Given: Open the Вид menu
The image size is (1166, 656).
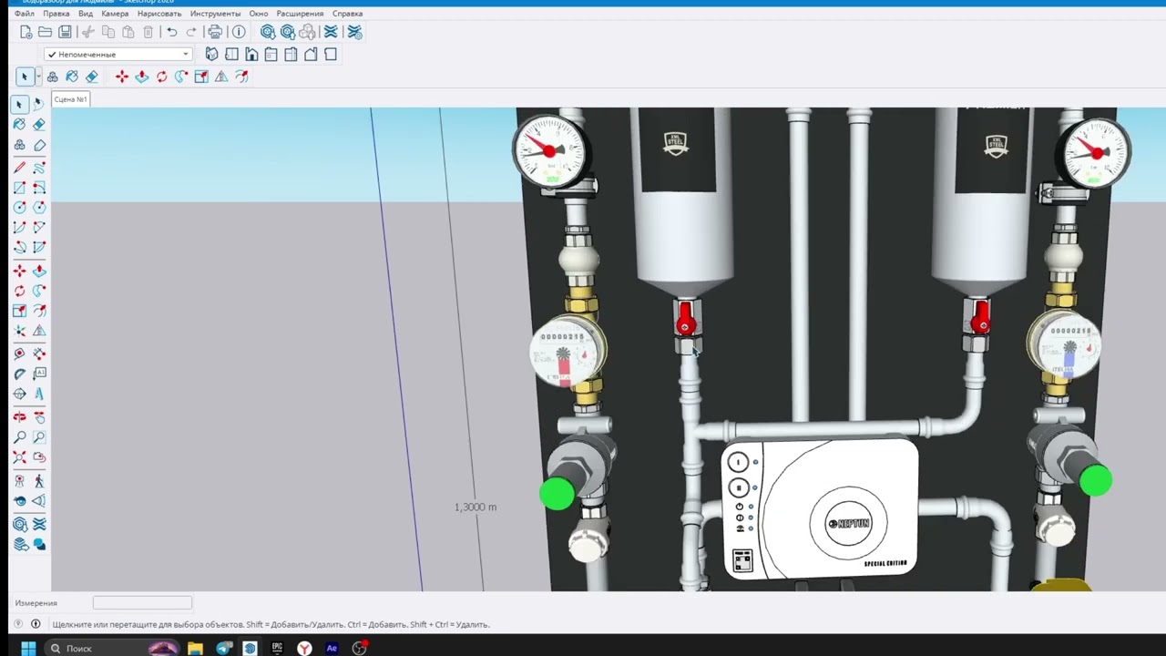Looking at the screenshot, I should (x=86, y=14).
